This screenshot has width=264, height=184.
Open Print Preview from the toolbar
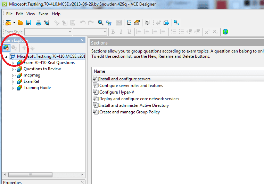(x=46, y=23)
